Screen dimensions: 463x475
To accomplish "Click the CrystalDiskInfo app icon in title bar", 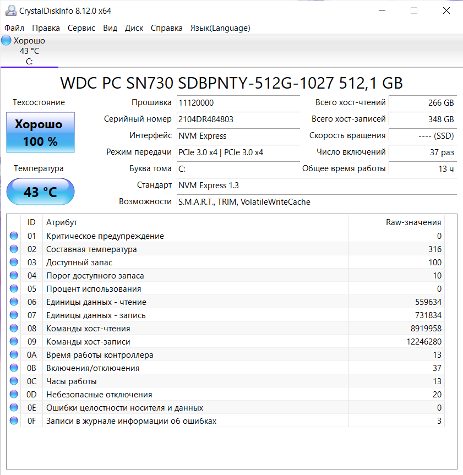I will pos(11,10).
